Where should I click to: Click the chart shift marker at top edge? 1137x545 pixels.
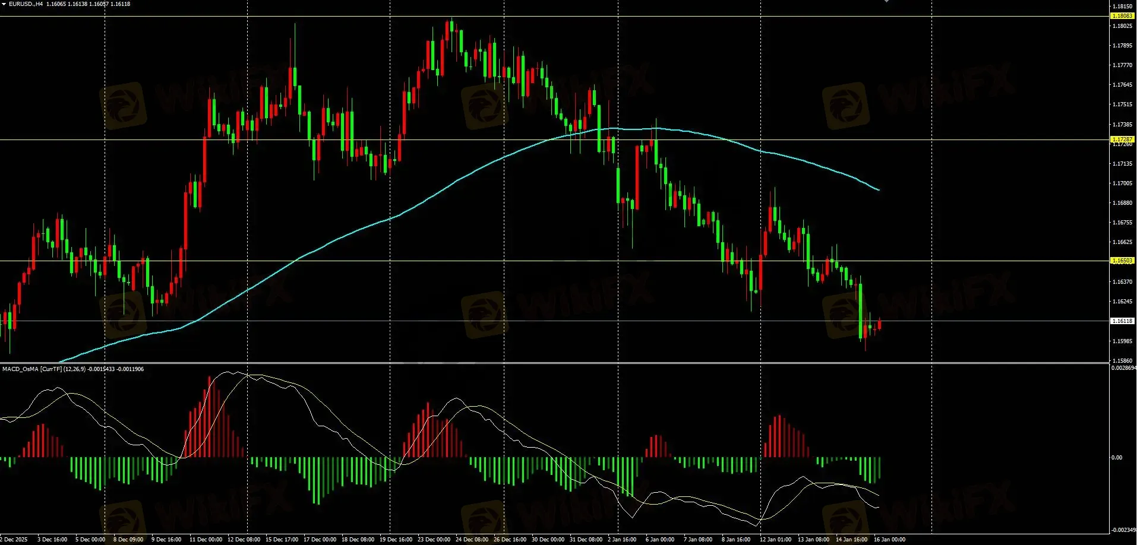click(886, 2)
